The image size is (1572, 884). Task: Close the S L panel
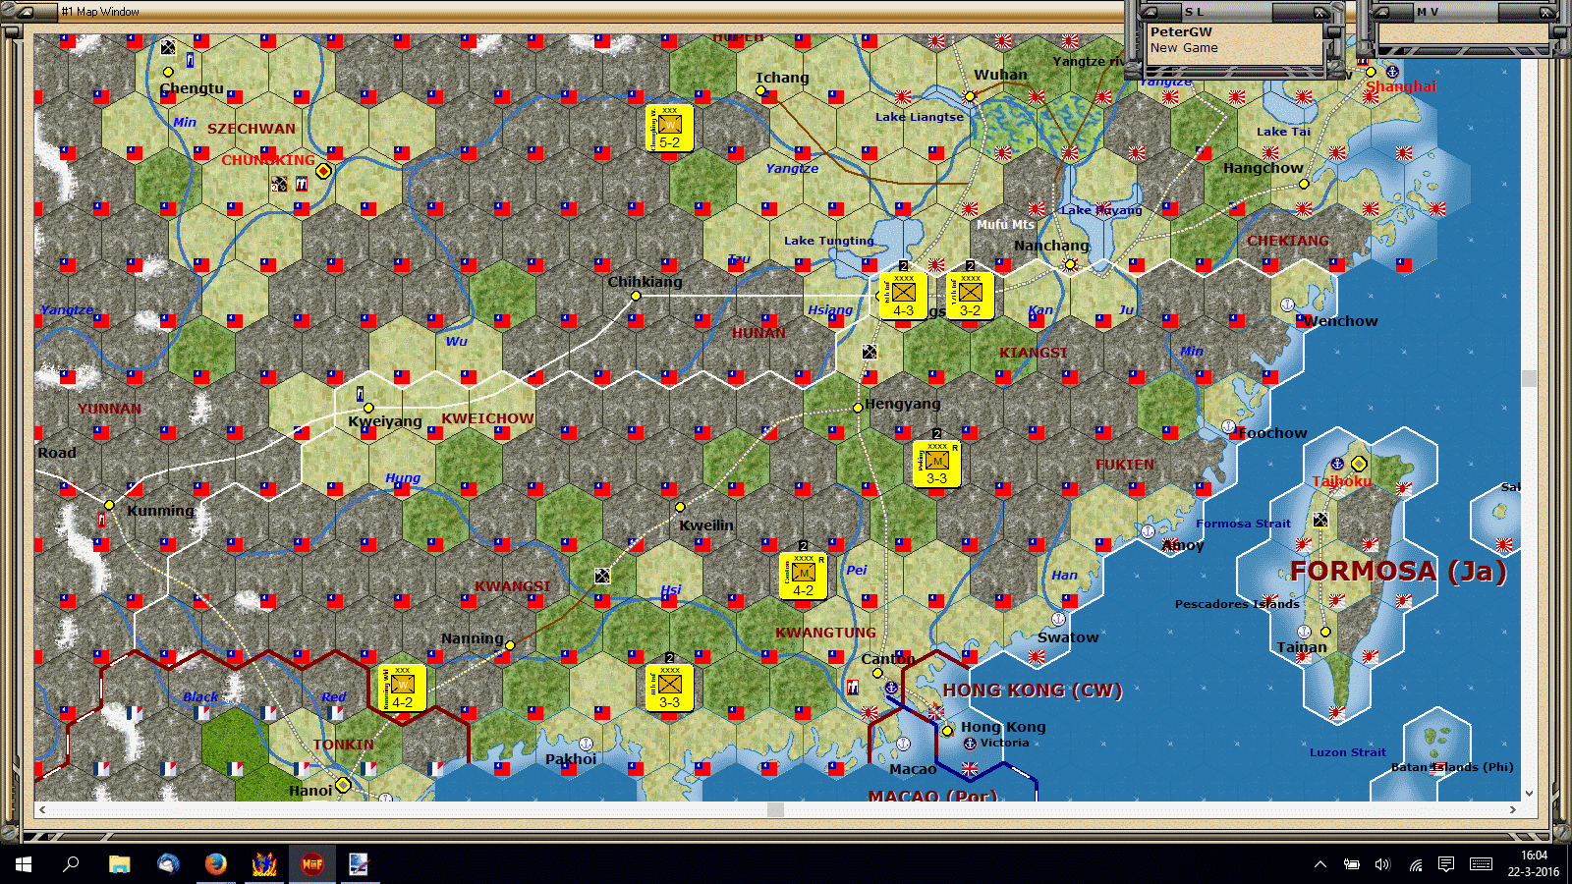coord(1320,12)
